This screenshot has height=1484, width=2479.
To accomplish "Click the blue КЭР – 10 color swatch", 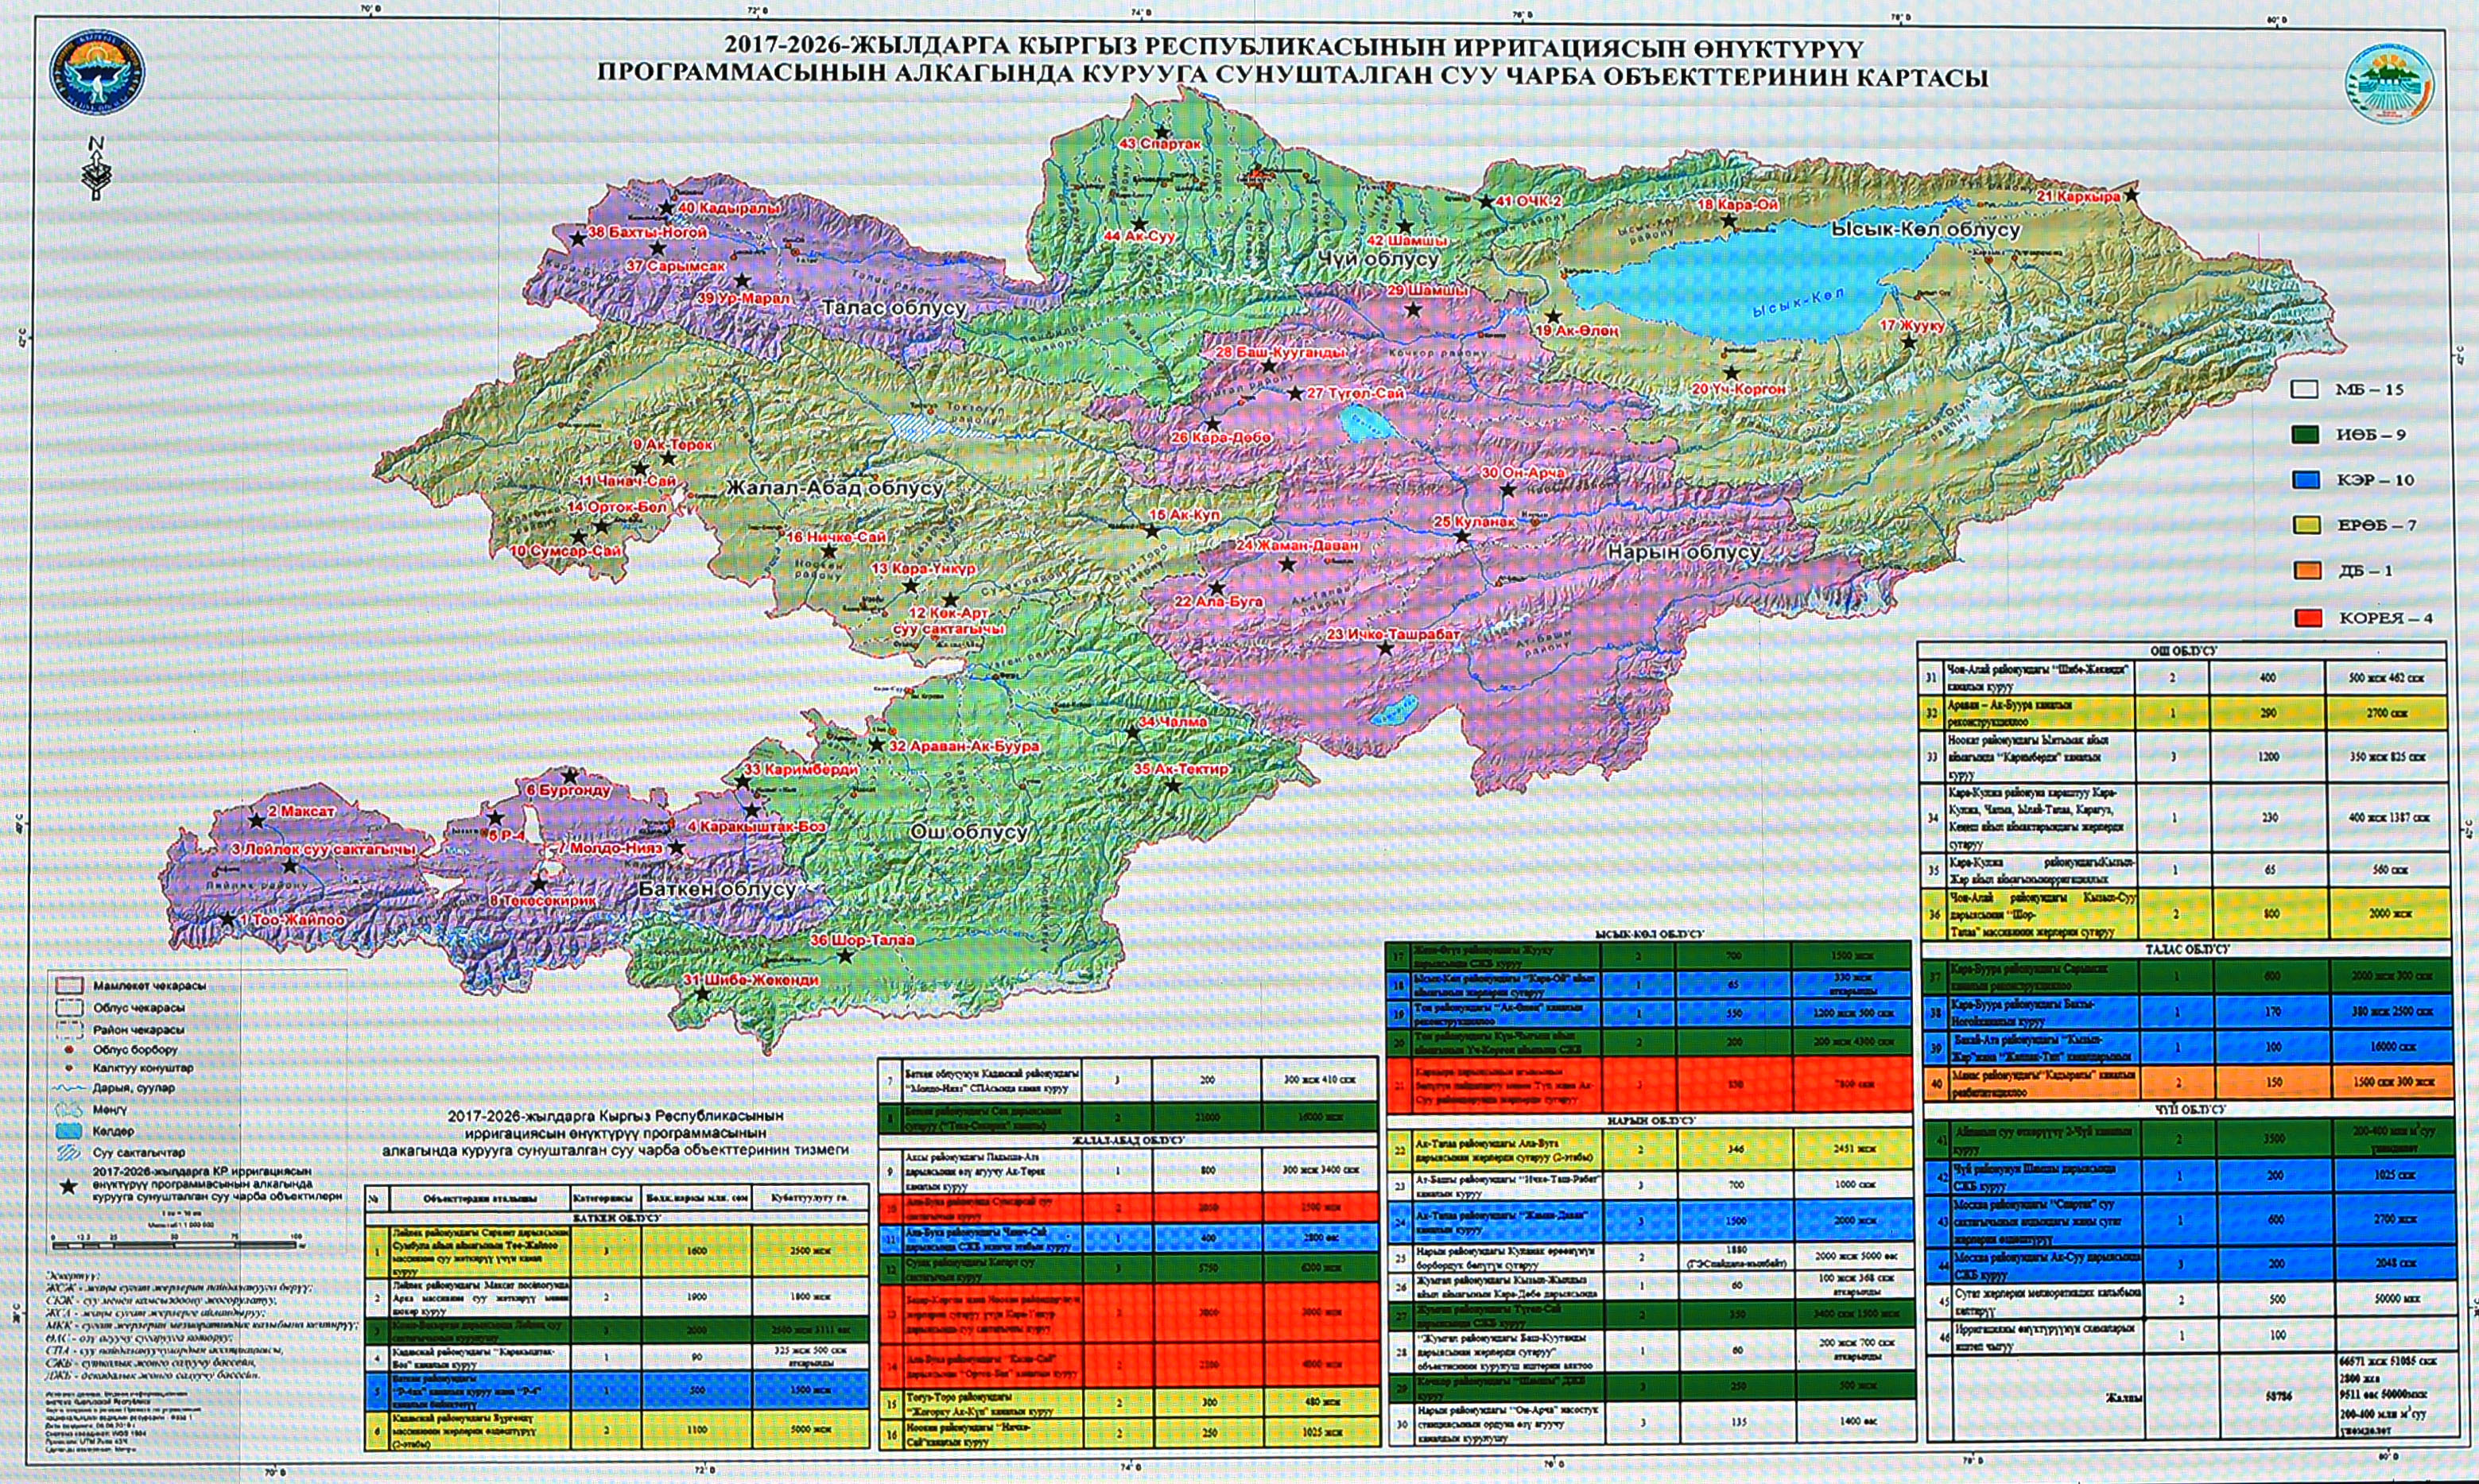I will pos(2304,480).
